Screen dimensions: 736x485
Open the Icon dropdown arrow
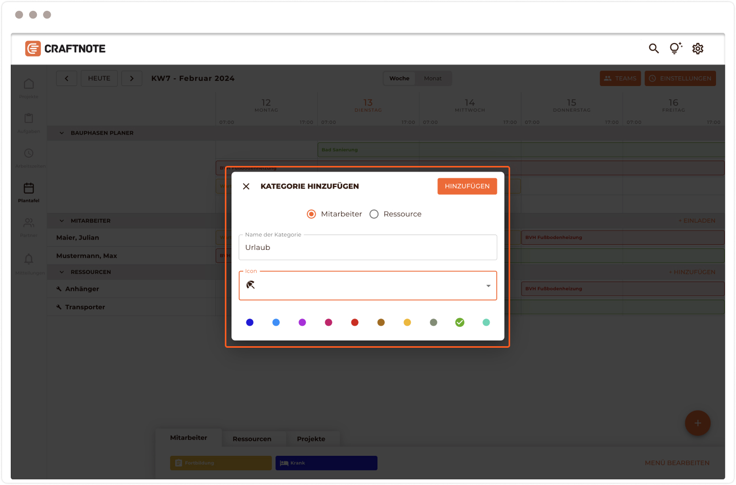[488, 286]
